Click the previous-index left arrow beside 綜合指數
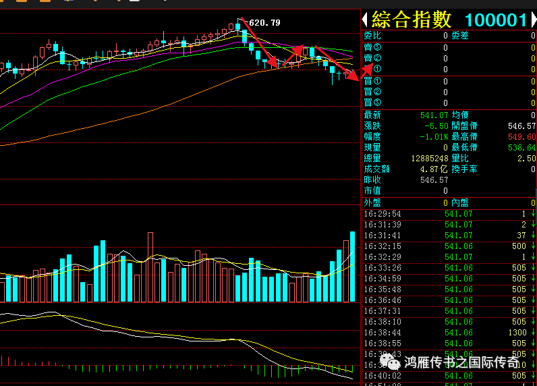The width and height of the screenshot is (537, 386). point(365,20)
